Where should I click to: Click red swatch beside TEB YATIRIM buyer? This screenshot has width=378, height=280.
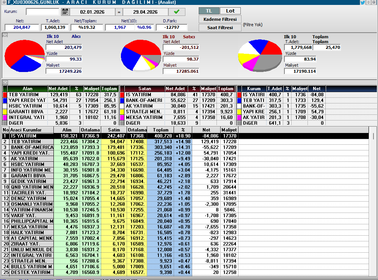(x=5, y=95)
